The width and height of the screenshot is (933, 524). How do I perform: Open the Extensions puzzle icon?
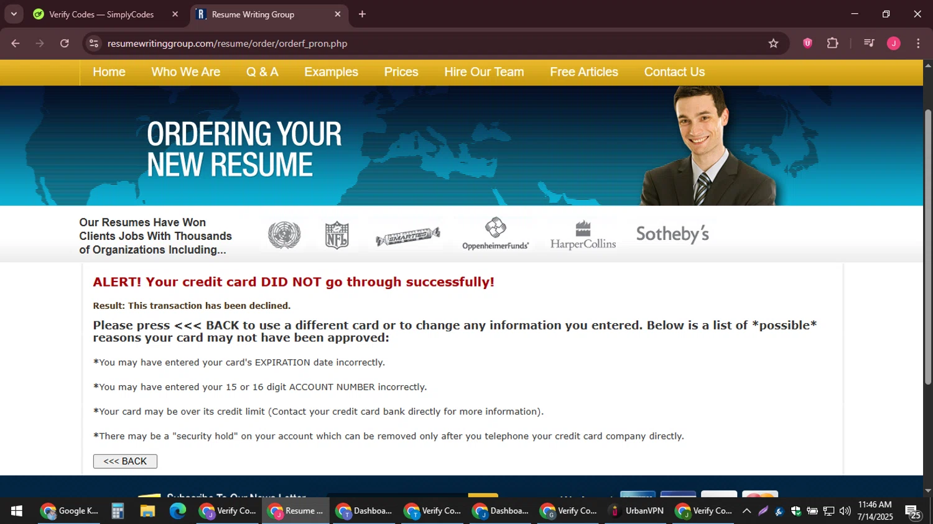click(x=832, y=44)
